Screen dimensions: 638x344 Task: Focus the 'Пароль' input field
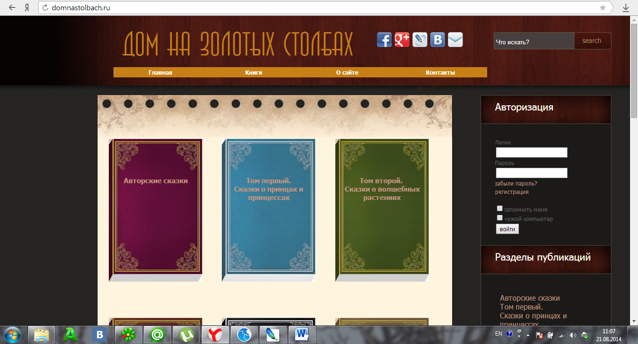point(532,173)
